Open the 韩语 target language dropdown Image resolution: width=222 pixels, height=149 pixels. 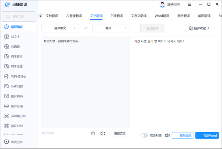pos(111,28)
